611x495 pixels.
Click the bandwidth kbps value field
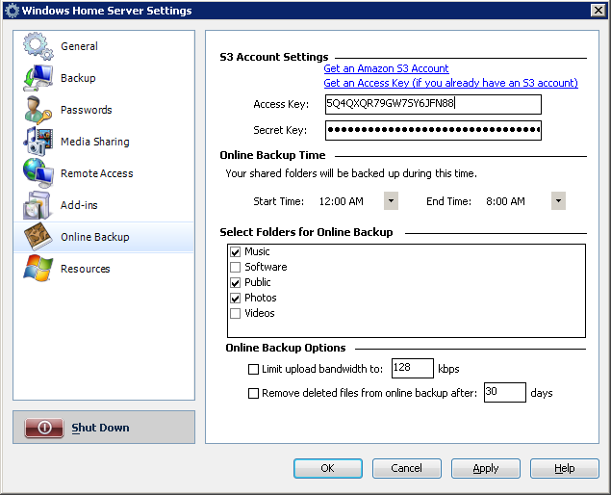click(412, 368)
